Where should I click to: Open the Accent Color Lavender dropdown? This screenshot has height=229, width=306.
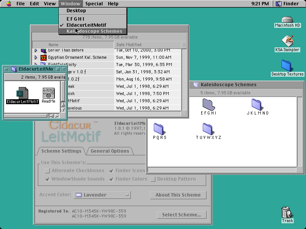point(102,195)
